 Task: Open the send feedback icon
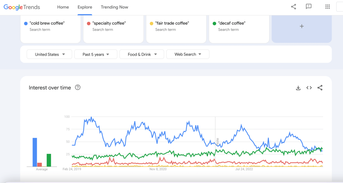pos(308,7)
